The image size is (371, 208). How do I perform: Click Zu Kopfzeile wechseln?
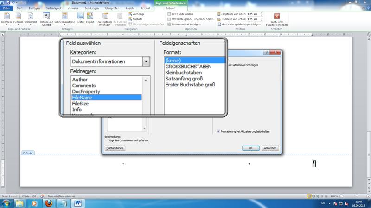click(105, 19)
